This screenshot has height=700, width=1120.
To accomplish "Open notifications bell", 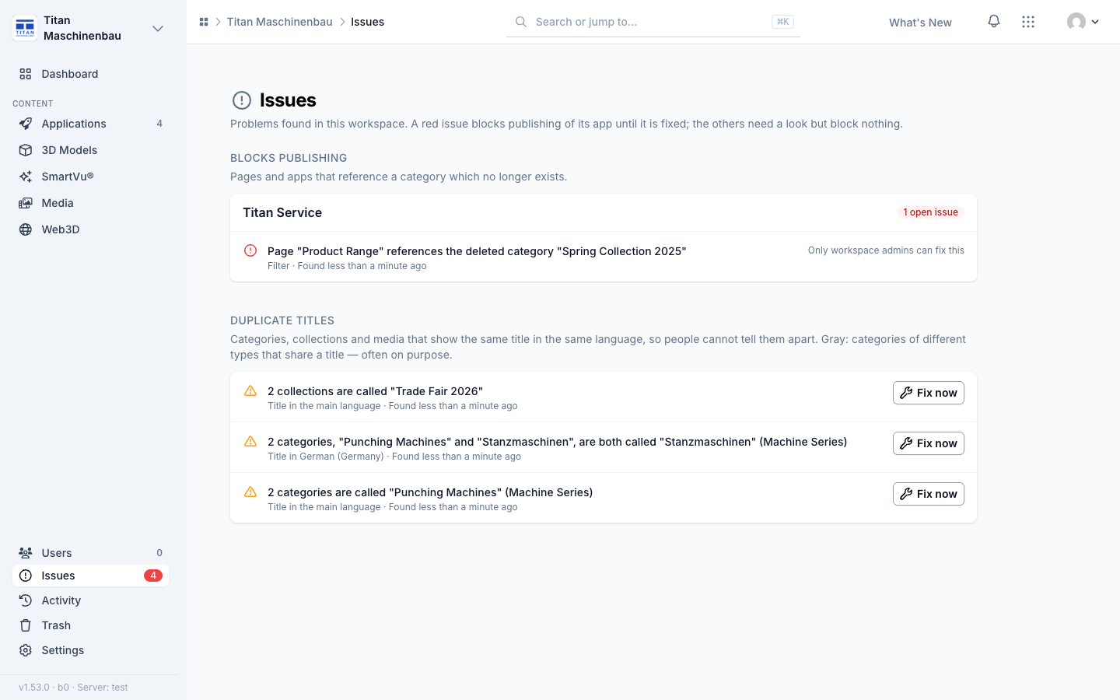I will pyautogui.click(x=994, y=22).
